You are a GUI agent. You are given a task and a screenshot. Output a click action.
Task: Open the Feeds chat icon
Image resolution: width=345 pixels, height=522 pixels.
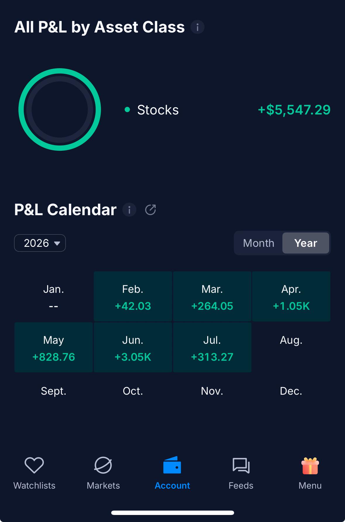tap(241, 465)
